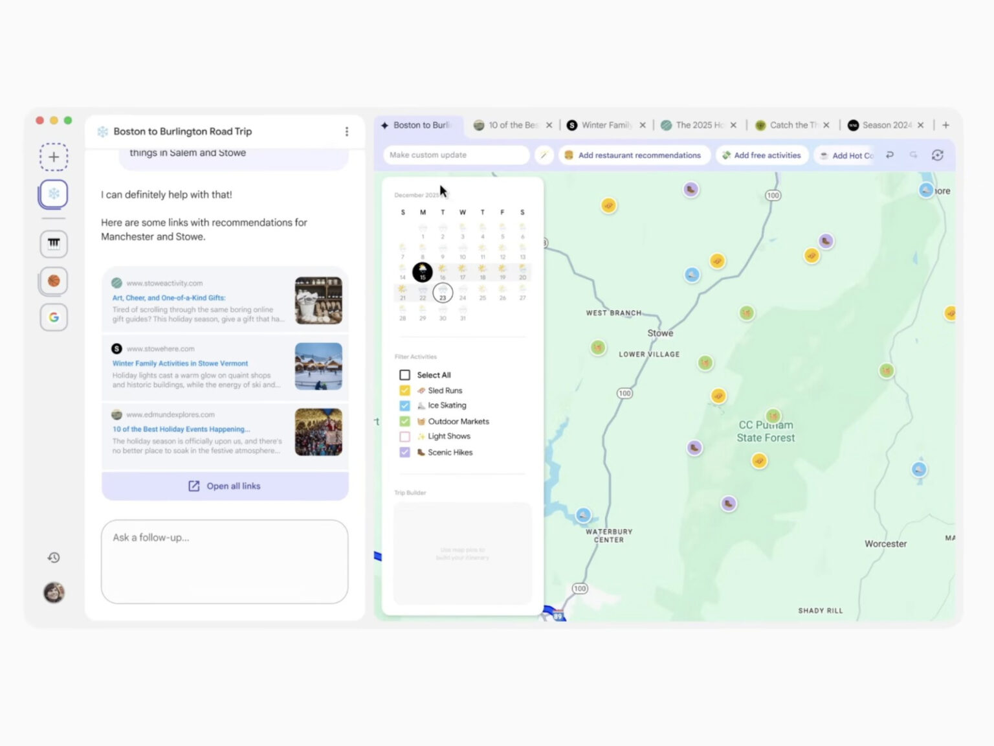The image size is (994, 746).
Task: Open the basketball sidebar icon
Action: point(54,281)
